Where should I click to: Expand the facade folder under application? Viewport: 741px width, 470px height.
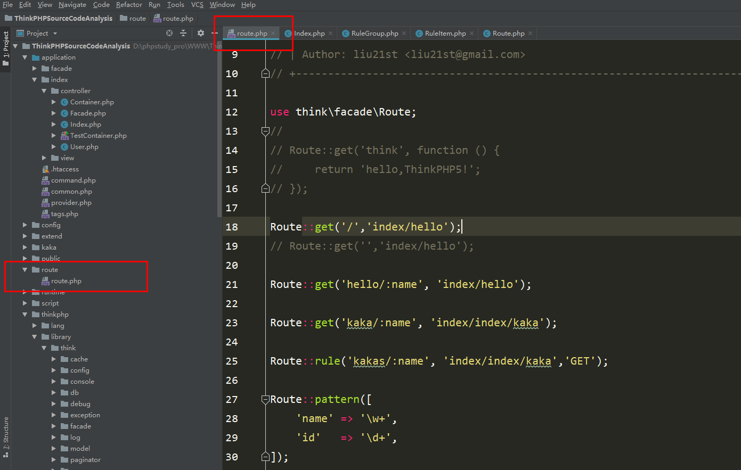[35, 69]
